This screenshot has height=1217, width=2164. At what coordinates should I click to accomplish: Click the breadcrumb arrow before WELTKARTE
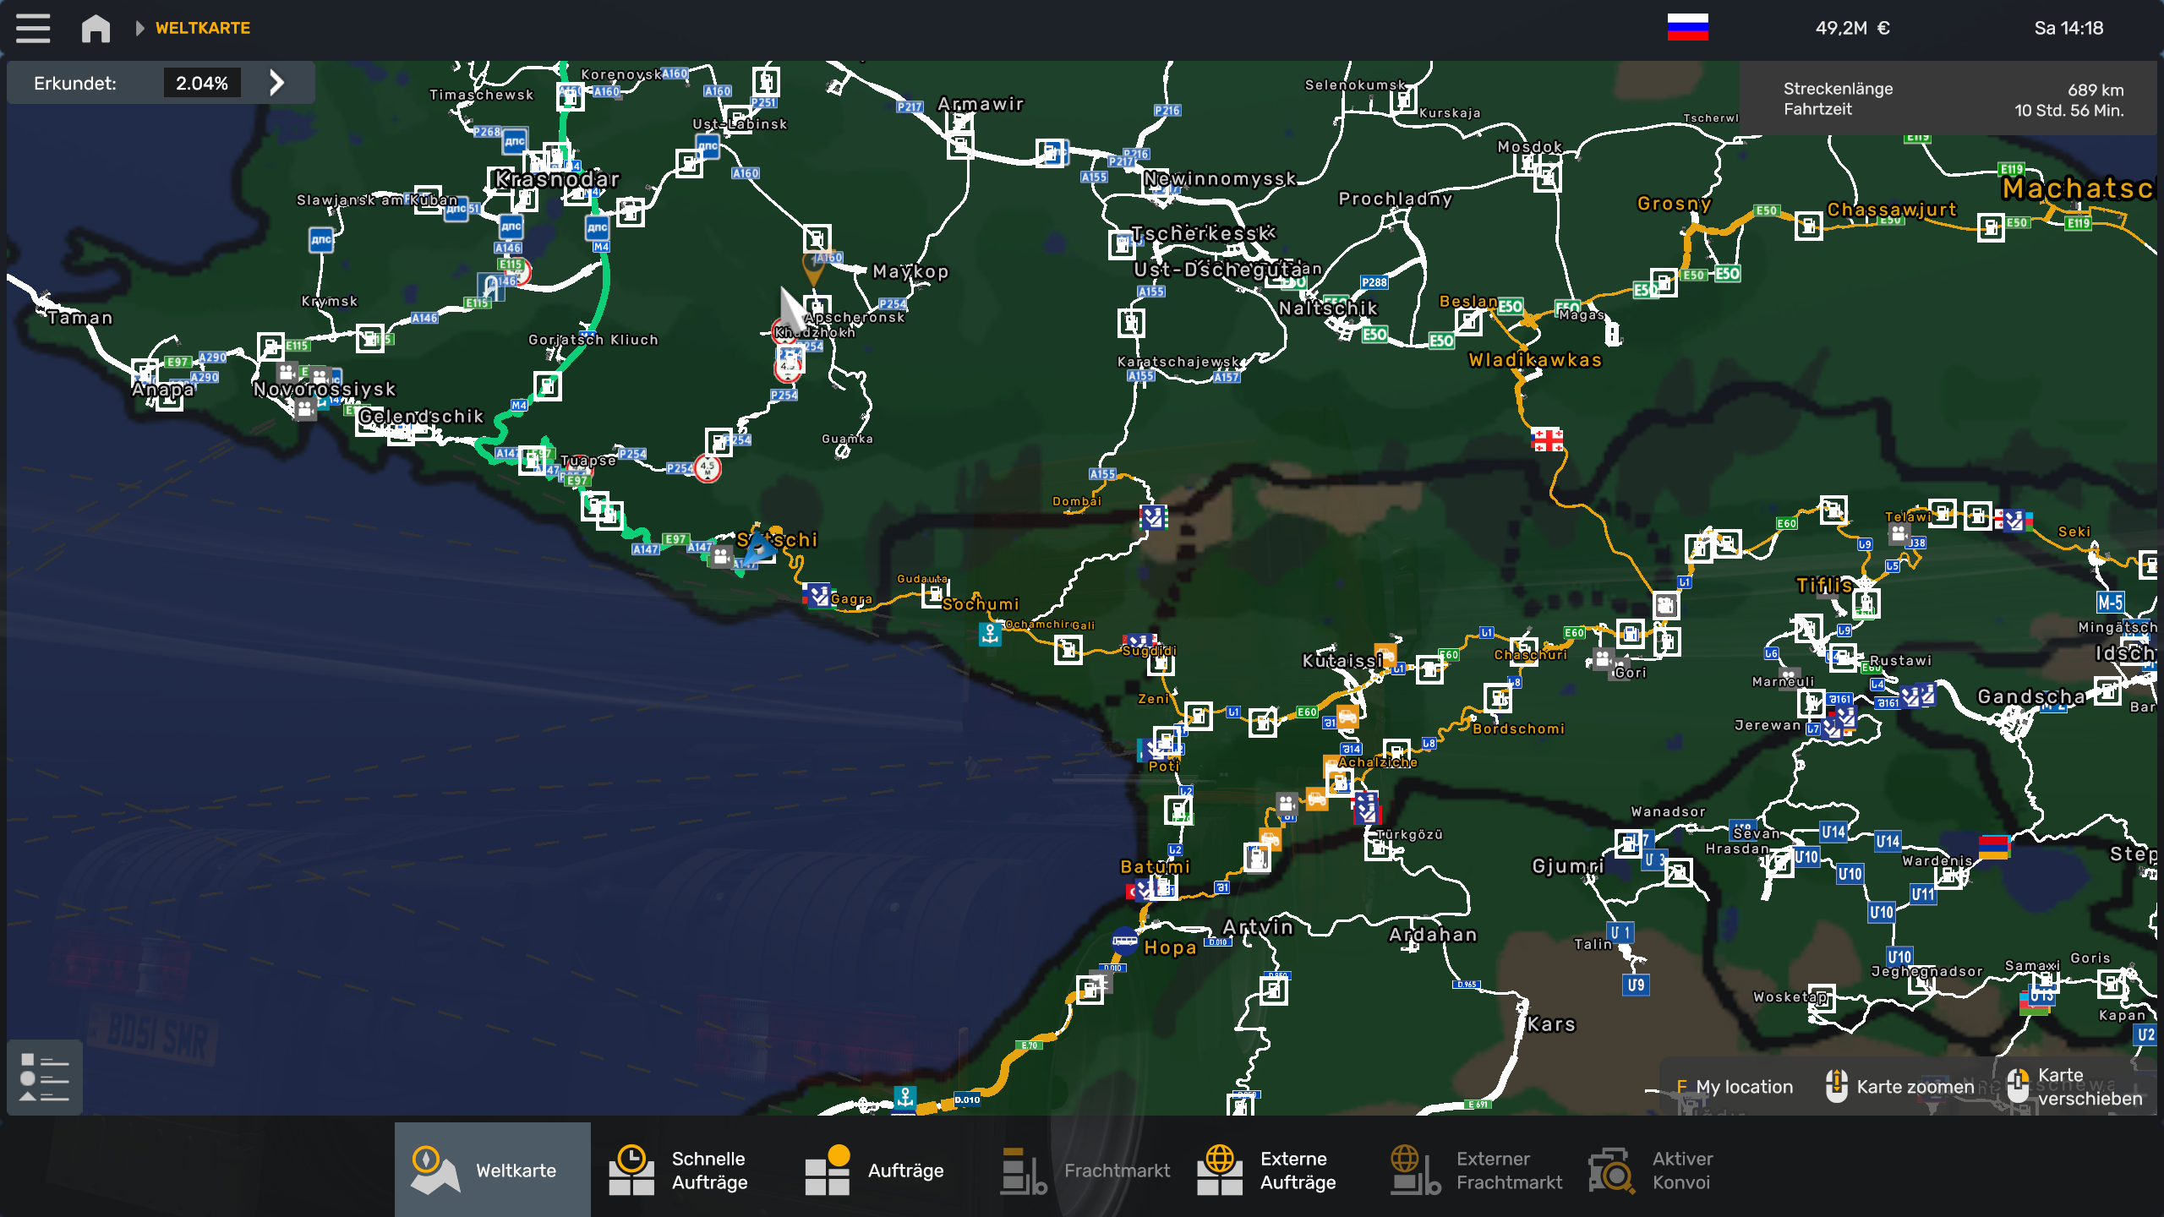click(139, 28)
